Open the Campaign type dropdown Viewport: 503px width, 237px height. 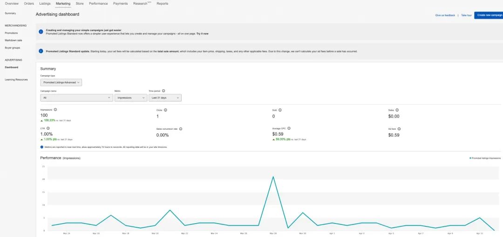coord(61,82)
